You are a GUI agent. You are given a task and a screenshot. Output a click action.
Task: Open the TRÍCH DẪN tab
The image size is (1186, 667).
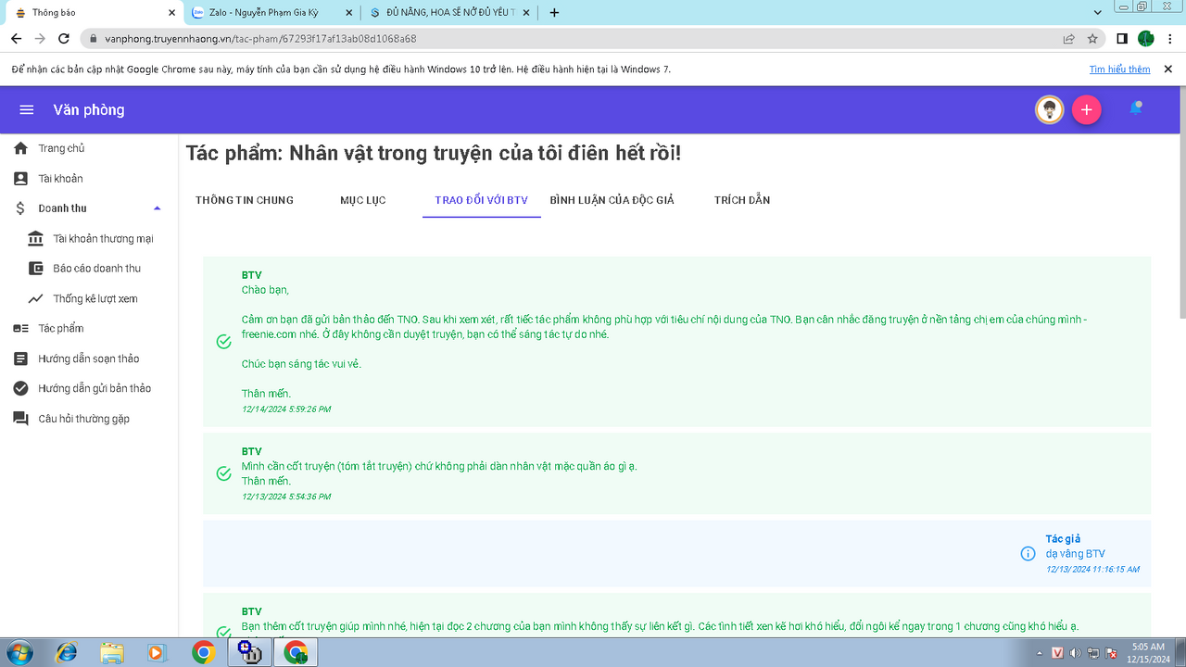pos(741,200)
